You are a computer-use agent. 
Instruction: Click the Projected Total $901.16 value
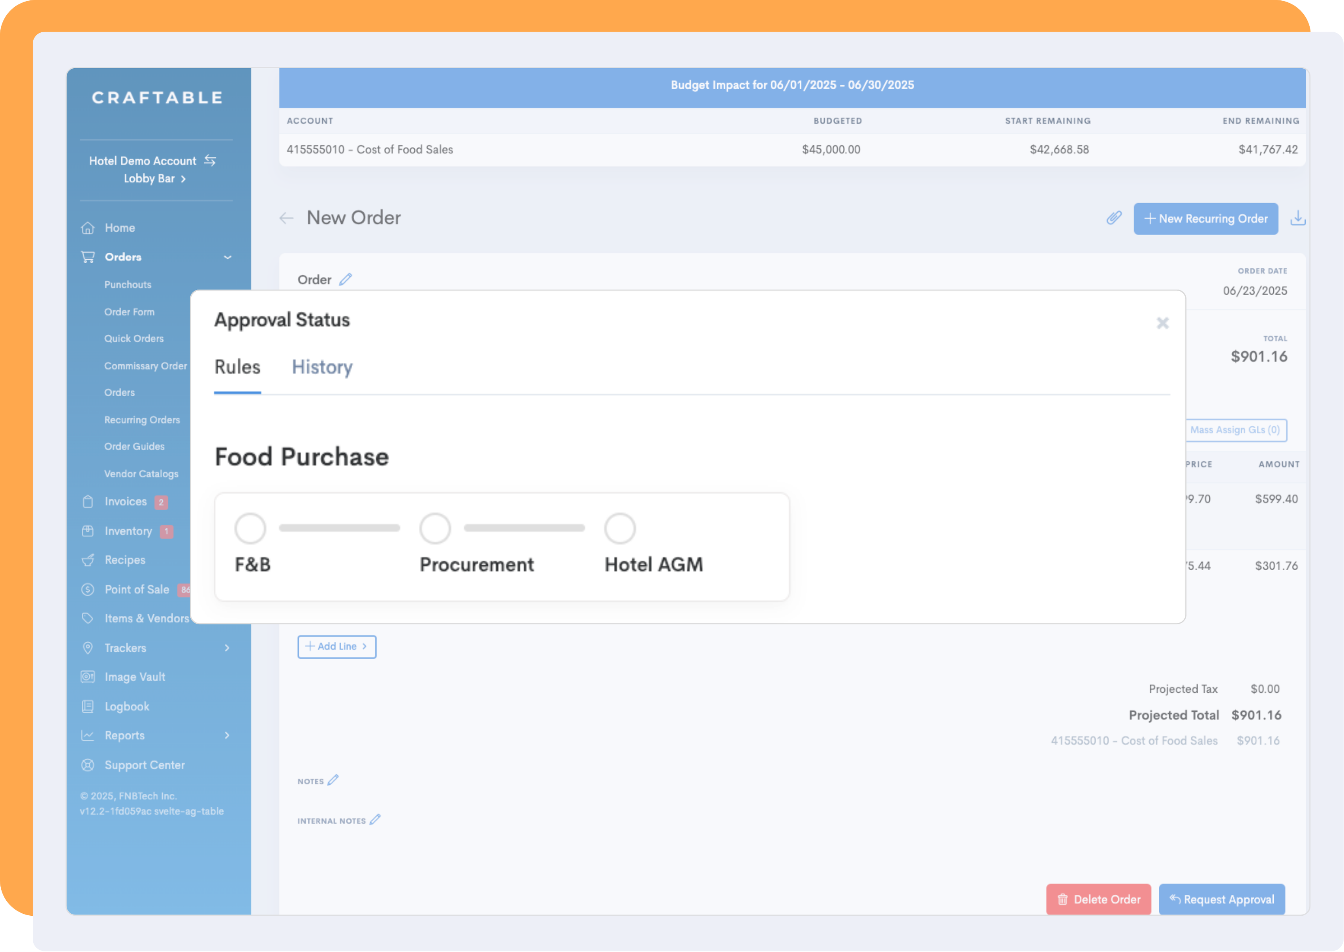(1256, 715)
